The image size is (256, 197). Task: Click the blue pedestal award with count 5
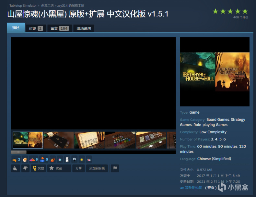tap(44, 160)
